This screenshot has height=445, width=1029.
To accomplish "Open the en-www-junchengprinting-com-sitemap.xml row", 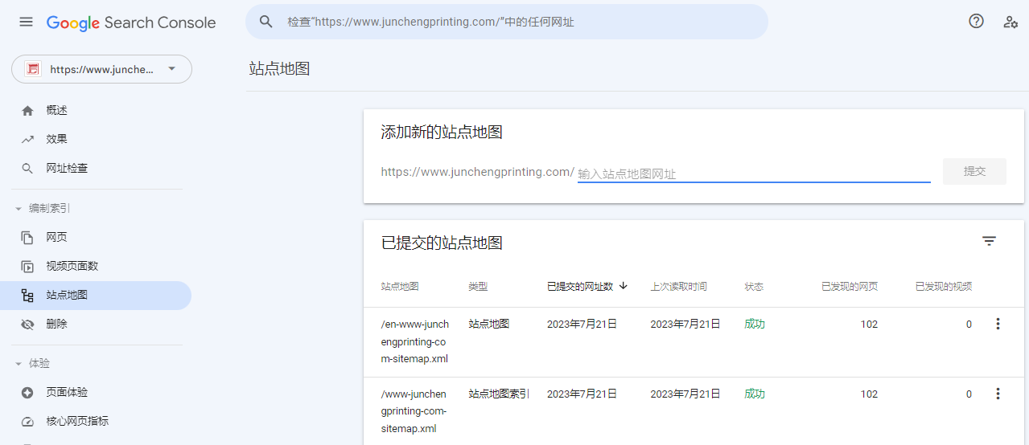I will pyautogui.click(x=414, y=341).
